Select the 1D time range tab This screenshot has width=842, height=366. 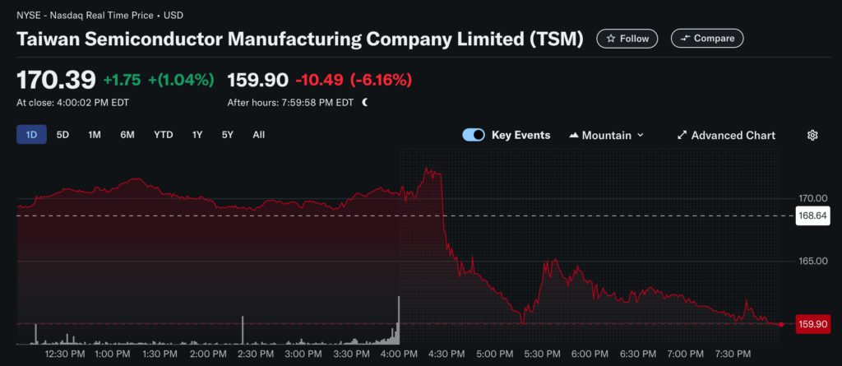point(31,135)
